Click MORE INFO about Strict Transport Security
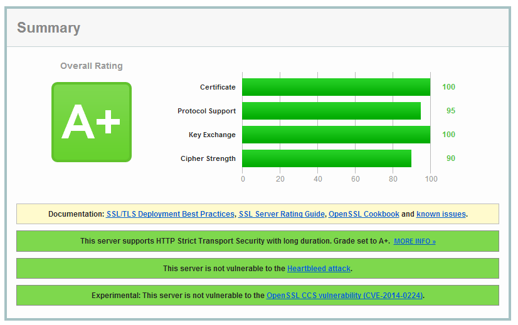Screen dimensions: 518x325 [415, 241]
